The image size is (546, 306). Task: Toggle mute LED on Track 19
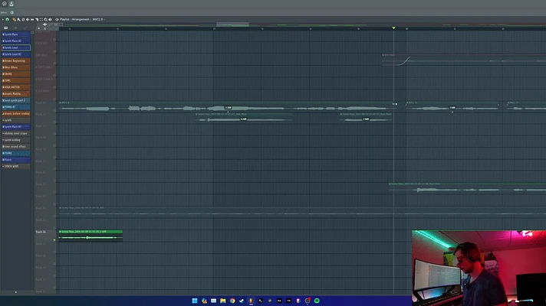[x=54, y=158]
